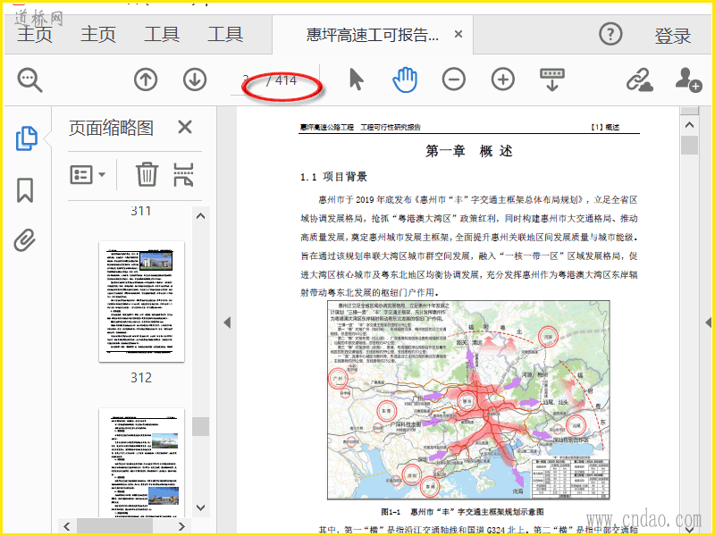Click the second 主页 tab
715x536 pixels.
coord(98,35)
